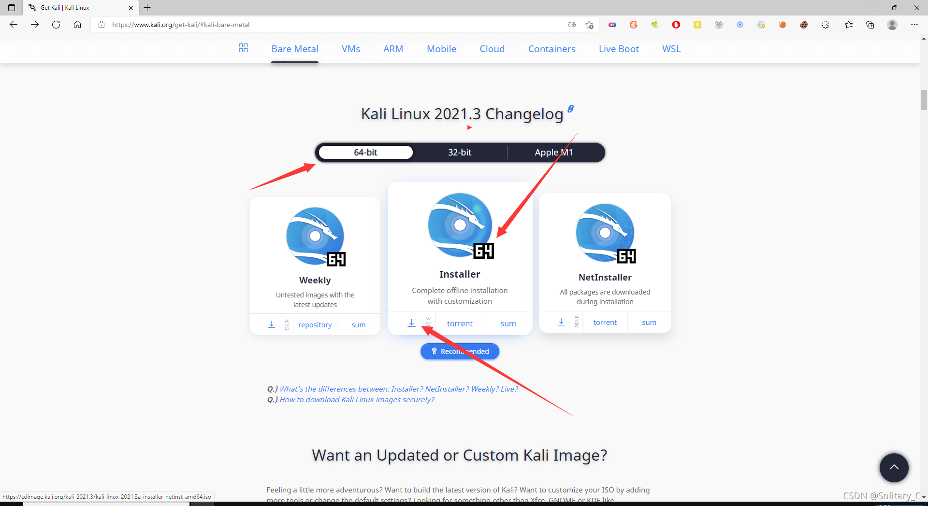
Task: Click the NetInstaller disc image
Action: [606, 233]
